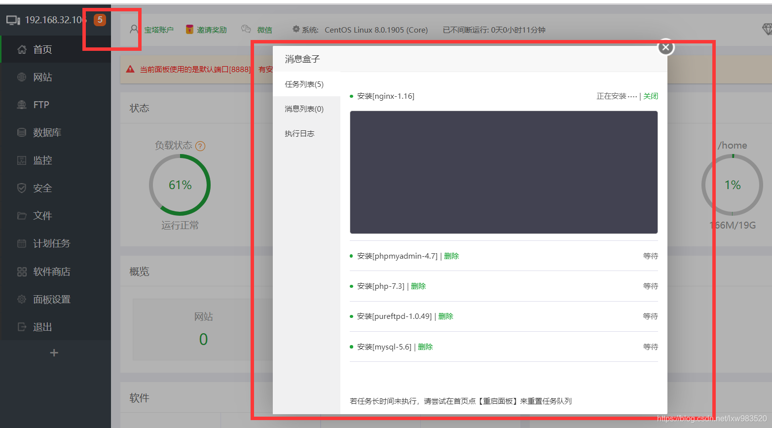Click the question mark beside 负载状态
The height and width of the screenshot is (428, 772).
click(200, 146)
